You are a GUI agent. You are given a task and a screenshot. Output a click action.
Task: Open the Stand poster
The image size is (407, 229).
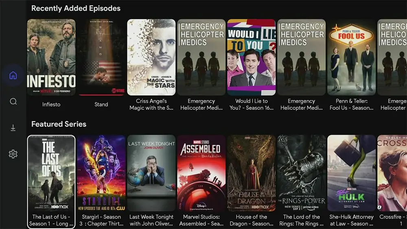point(101,57)
